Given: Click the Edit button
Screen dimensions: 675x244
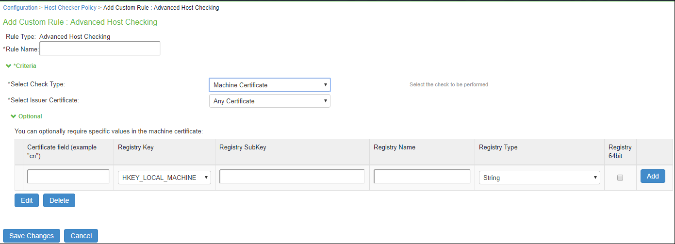Looking at the screenshot, I should (x=27, y=200).
